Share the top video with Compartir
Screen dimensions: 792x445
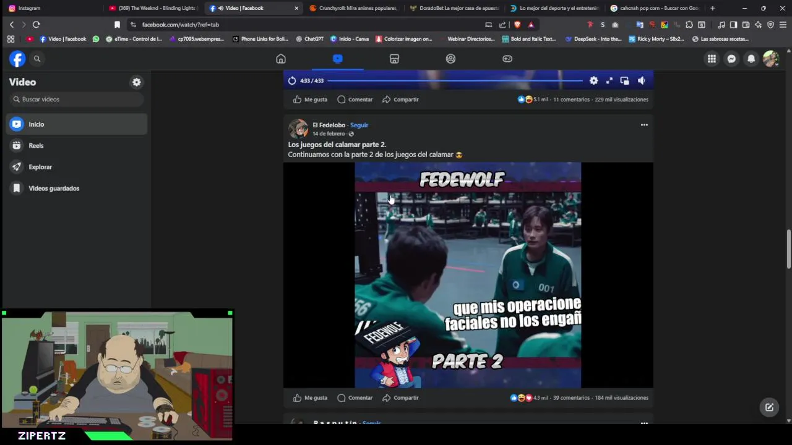pos(400,100)
